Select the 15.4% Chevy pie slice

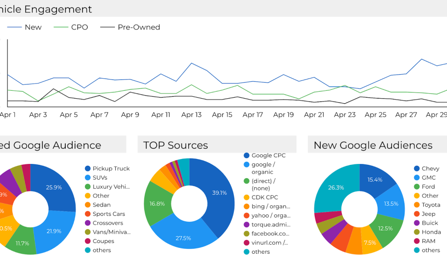pos(376,179)
